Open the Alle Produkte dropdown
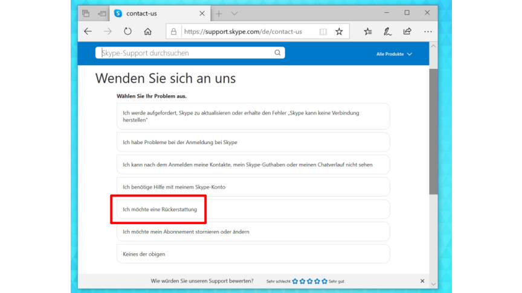The height and width of the screenshot is (293, 522). pos(394,54)
